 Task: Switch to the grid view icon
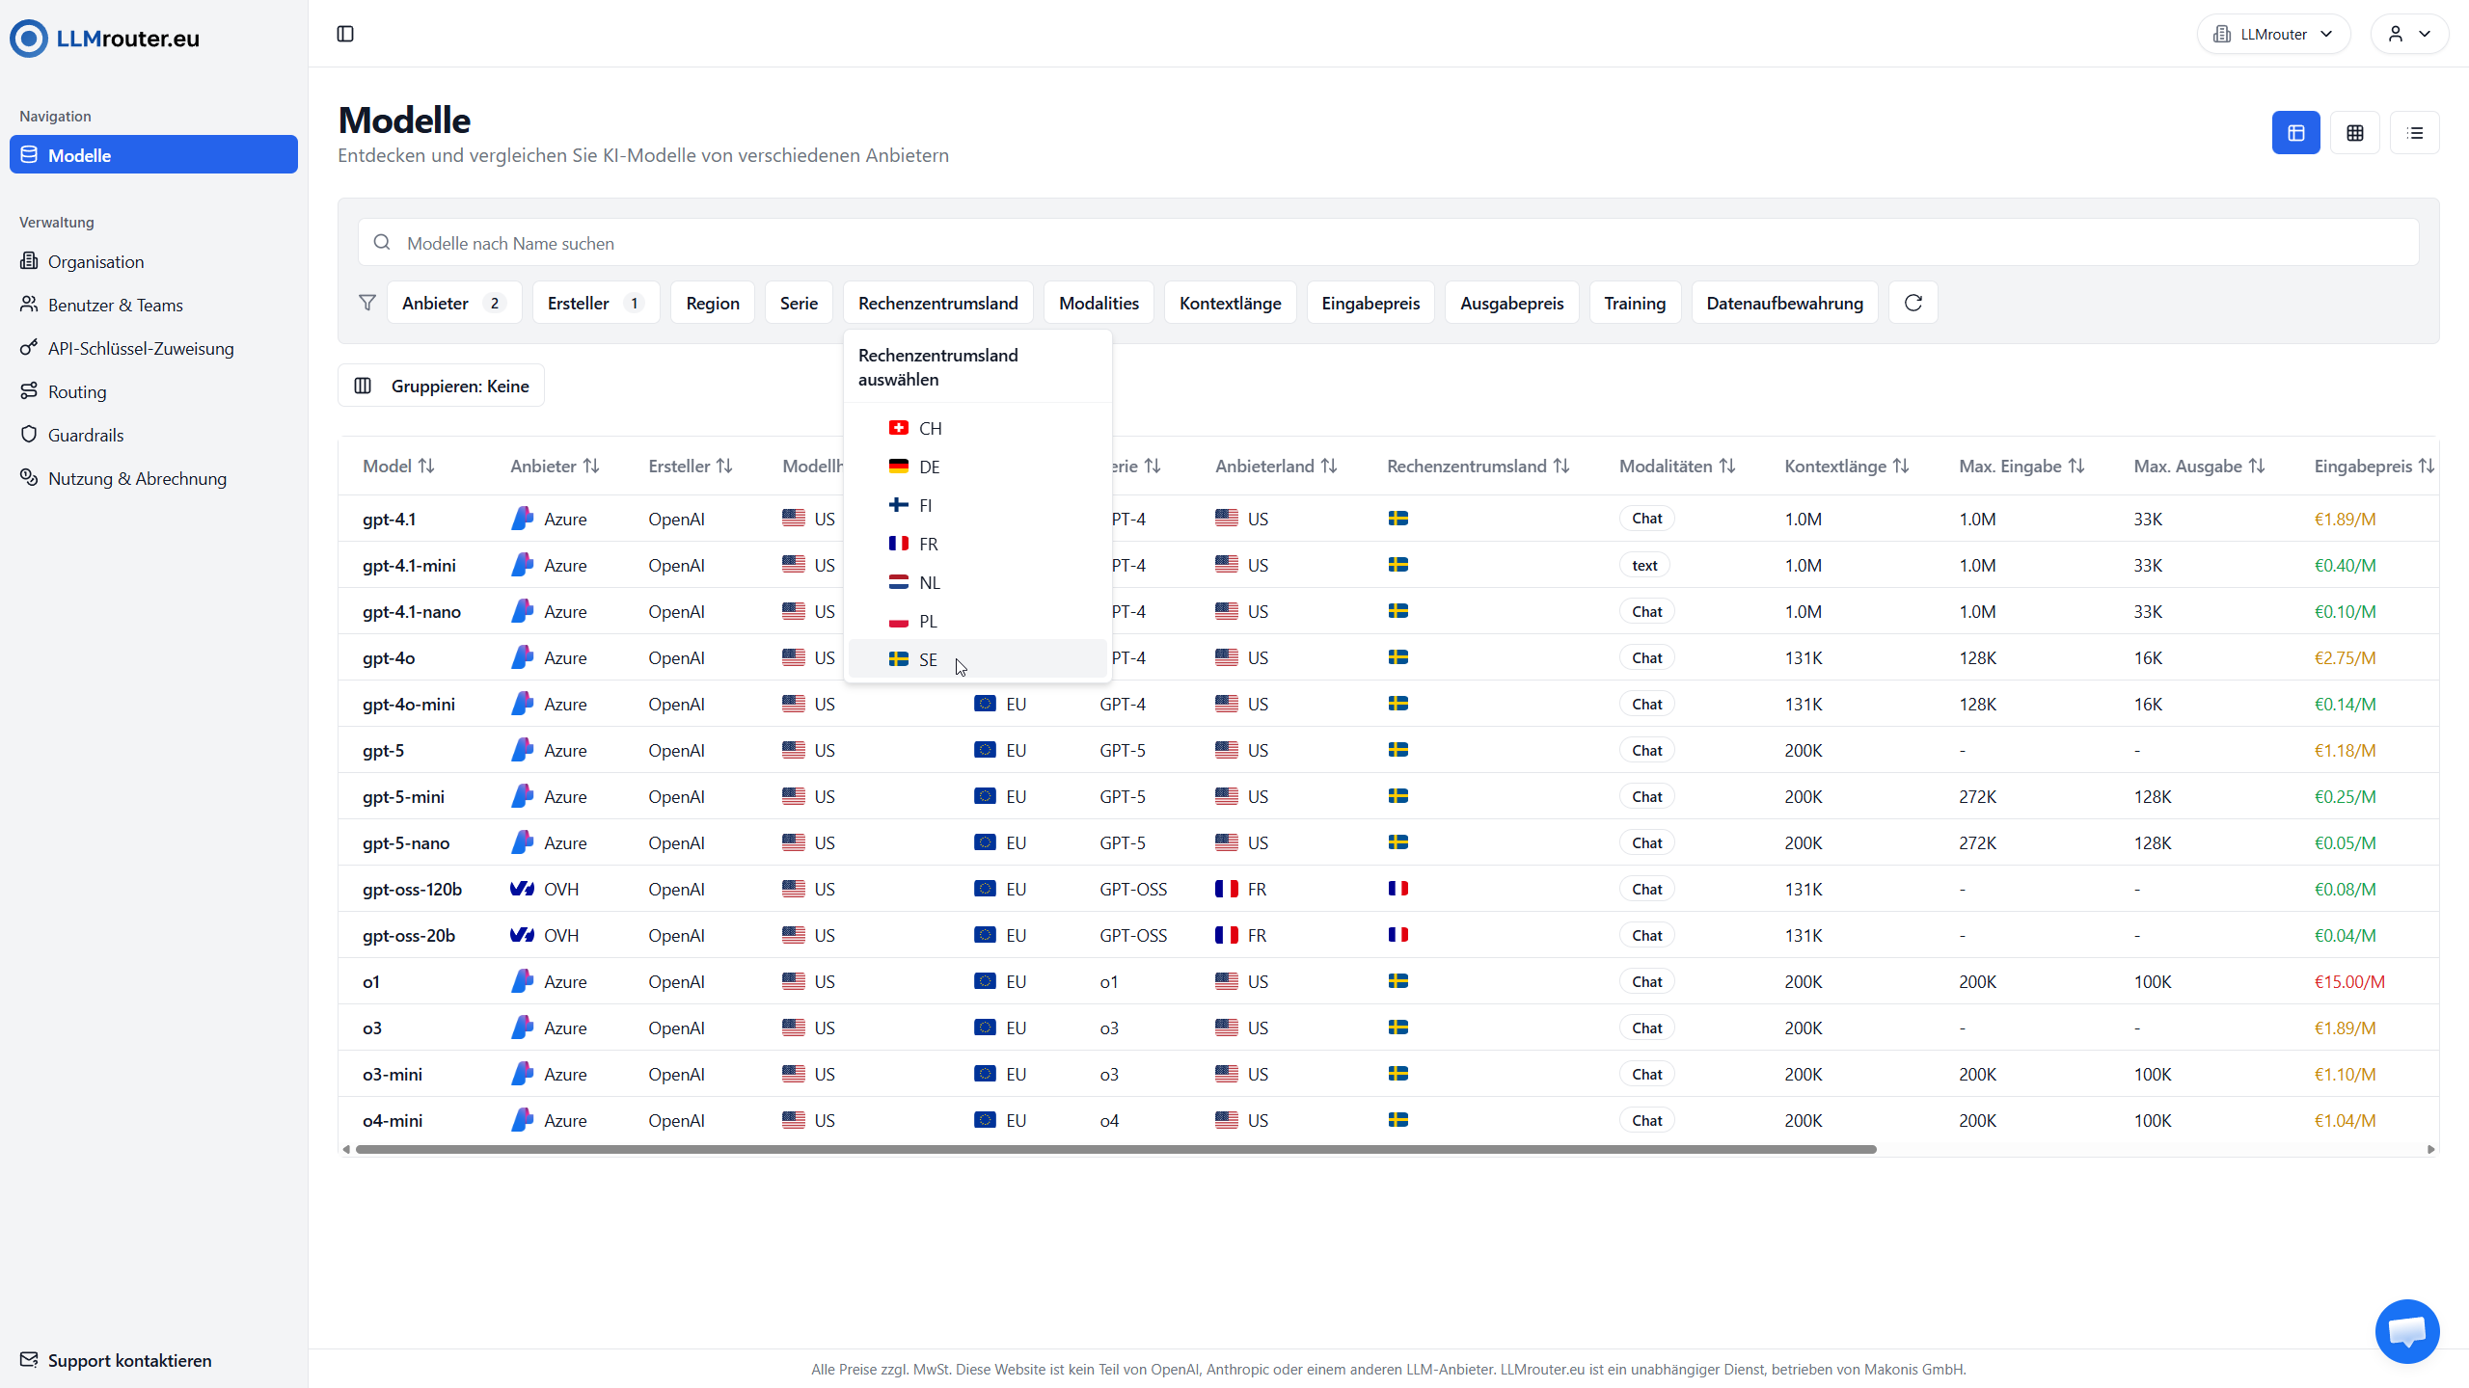(2355, 133)
